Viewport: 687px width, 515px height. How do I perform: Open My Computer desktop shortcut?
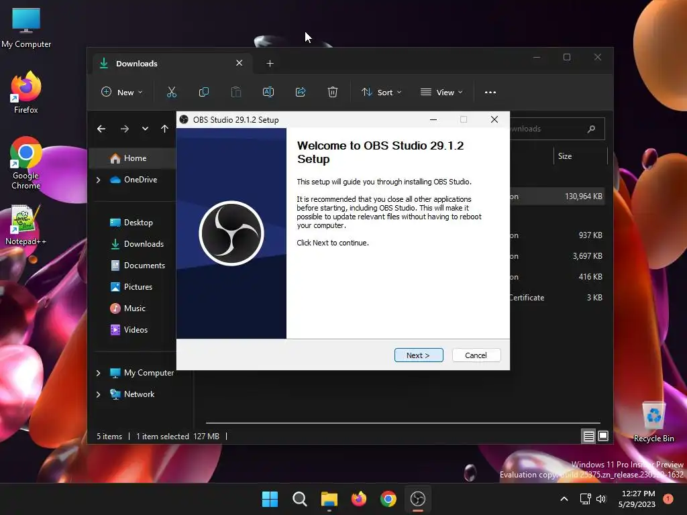click(26, 27)
